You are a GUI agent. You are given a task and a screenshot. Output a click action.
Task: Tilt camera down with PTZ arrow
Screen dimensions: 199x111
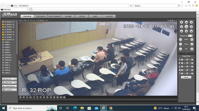click(186, 31)
